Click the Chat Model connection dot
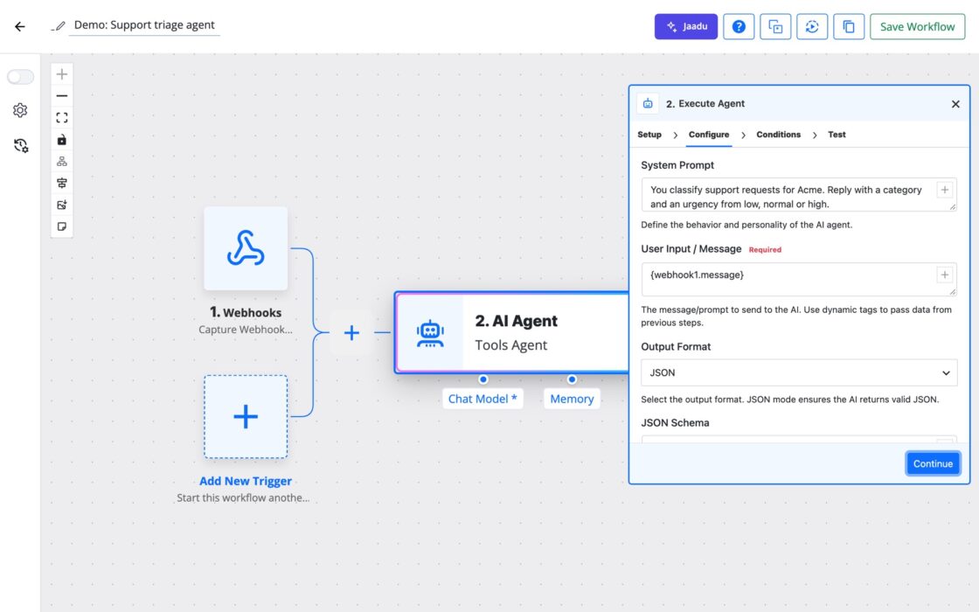Screen dimensions: 979x612 [x=483, y=379]
